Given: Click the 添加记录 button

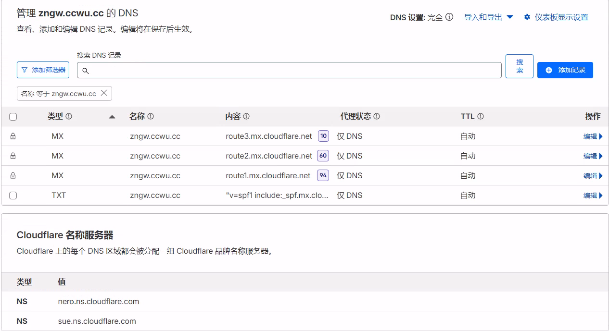Looking at the screenshot, I should click(565, 70).
